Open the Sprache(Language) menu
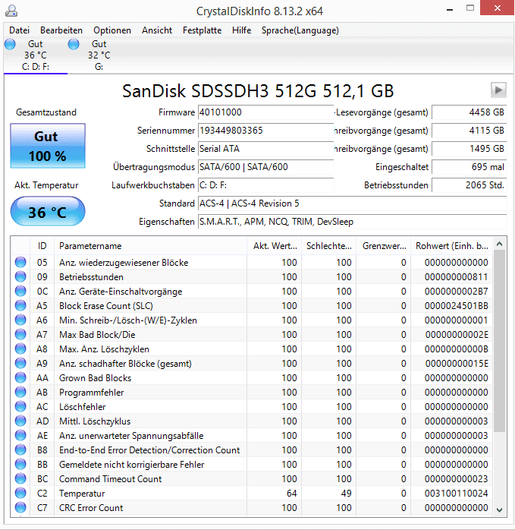 (300, 30)
